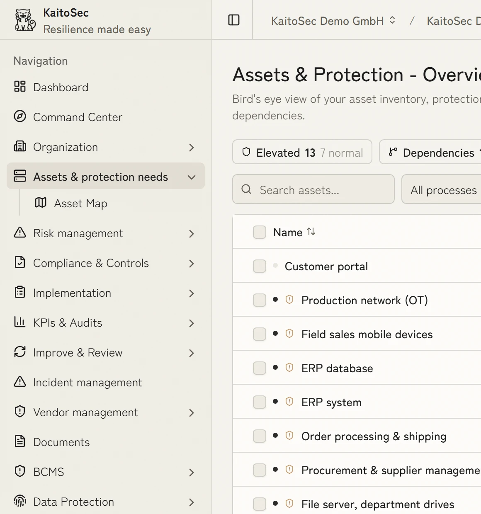Open the BCMS menu entry
This screenshot has width=481, height=514.
(x=106, y=472)
